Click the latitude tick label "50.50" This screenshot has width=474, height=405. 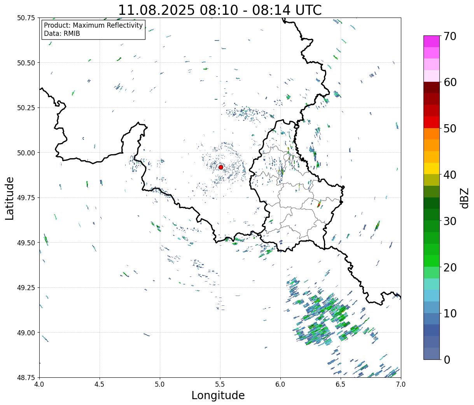point(26,63)
